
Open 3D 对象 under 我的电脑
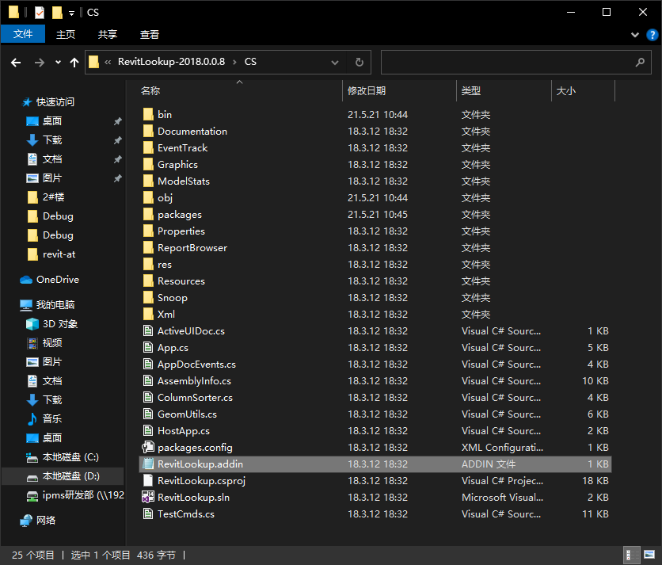click(x=60, y=323)
